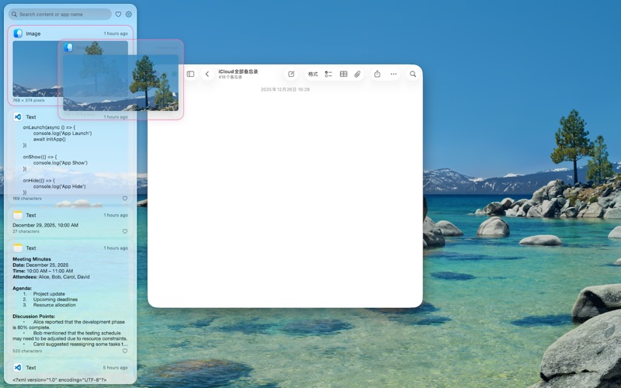This screenshot has width=621, height=388.
Task: Create a new note with compose icon
Action: click(291, 74)
